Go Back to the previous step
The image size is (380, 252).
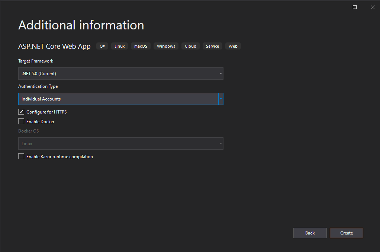point(310,233)
